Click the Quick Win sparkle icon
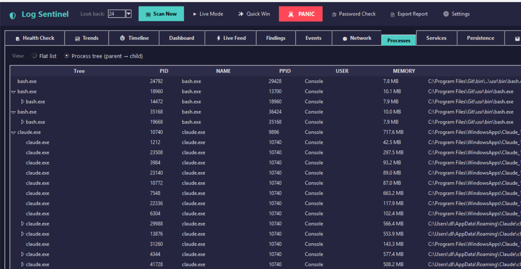This screenshot has height=269, width=521. pos(241,14)
